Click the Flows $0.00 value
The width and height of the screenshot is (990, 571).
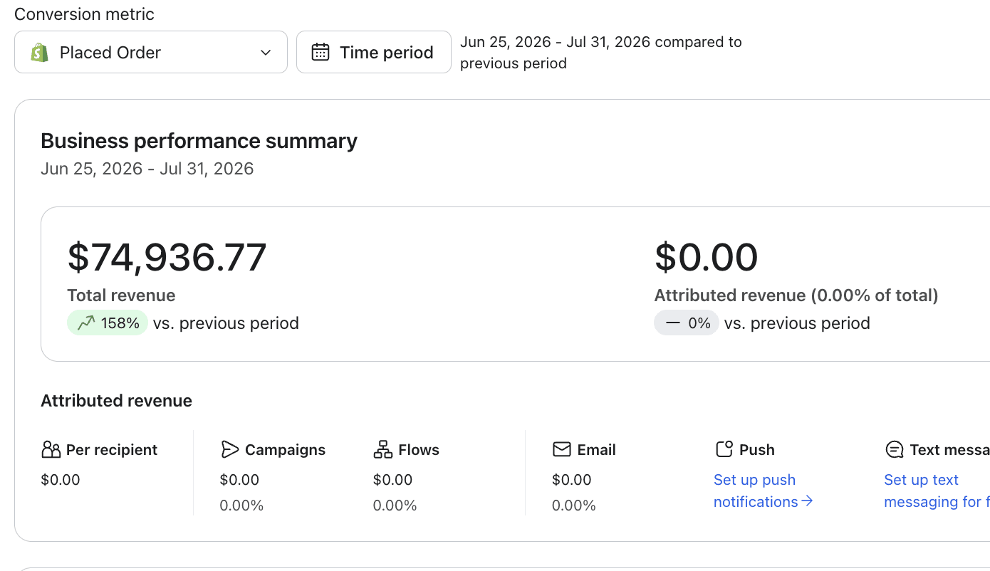pos(392,480)
